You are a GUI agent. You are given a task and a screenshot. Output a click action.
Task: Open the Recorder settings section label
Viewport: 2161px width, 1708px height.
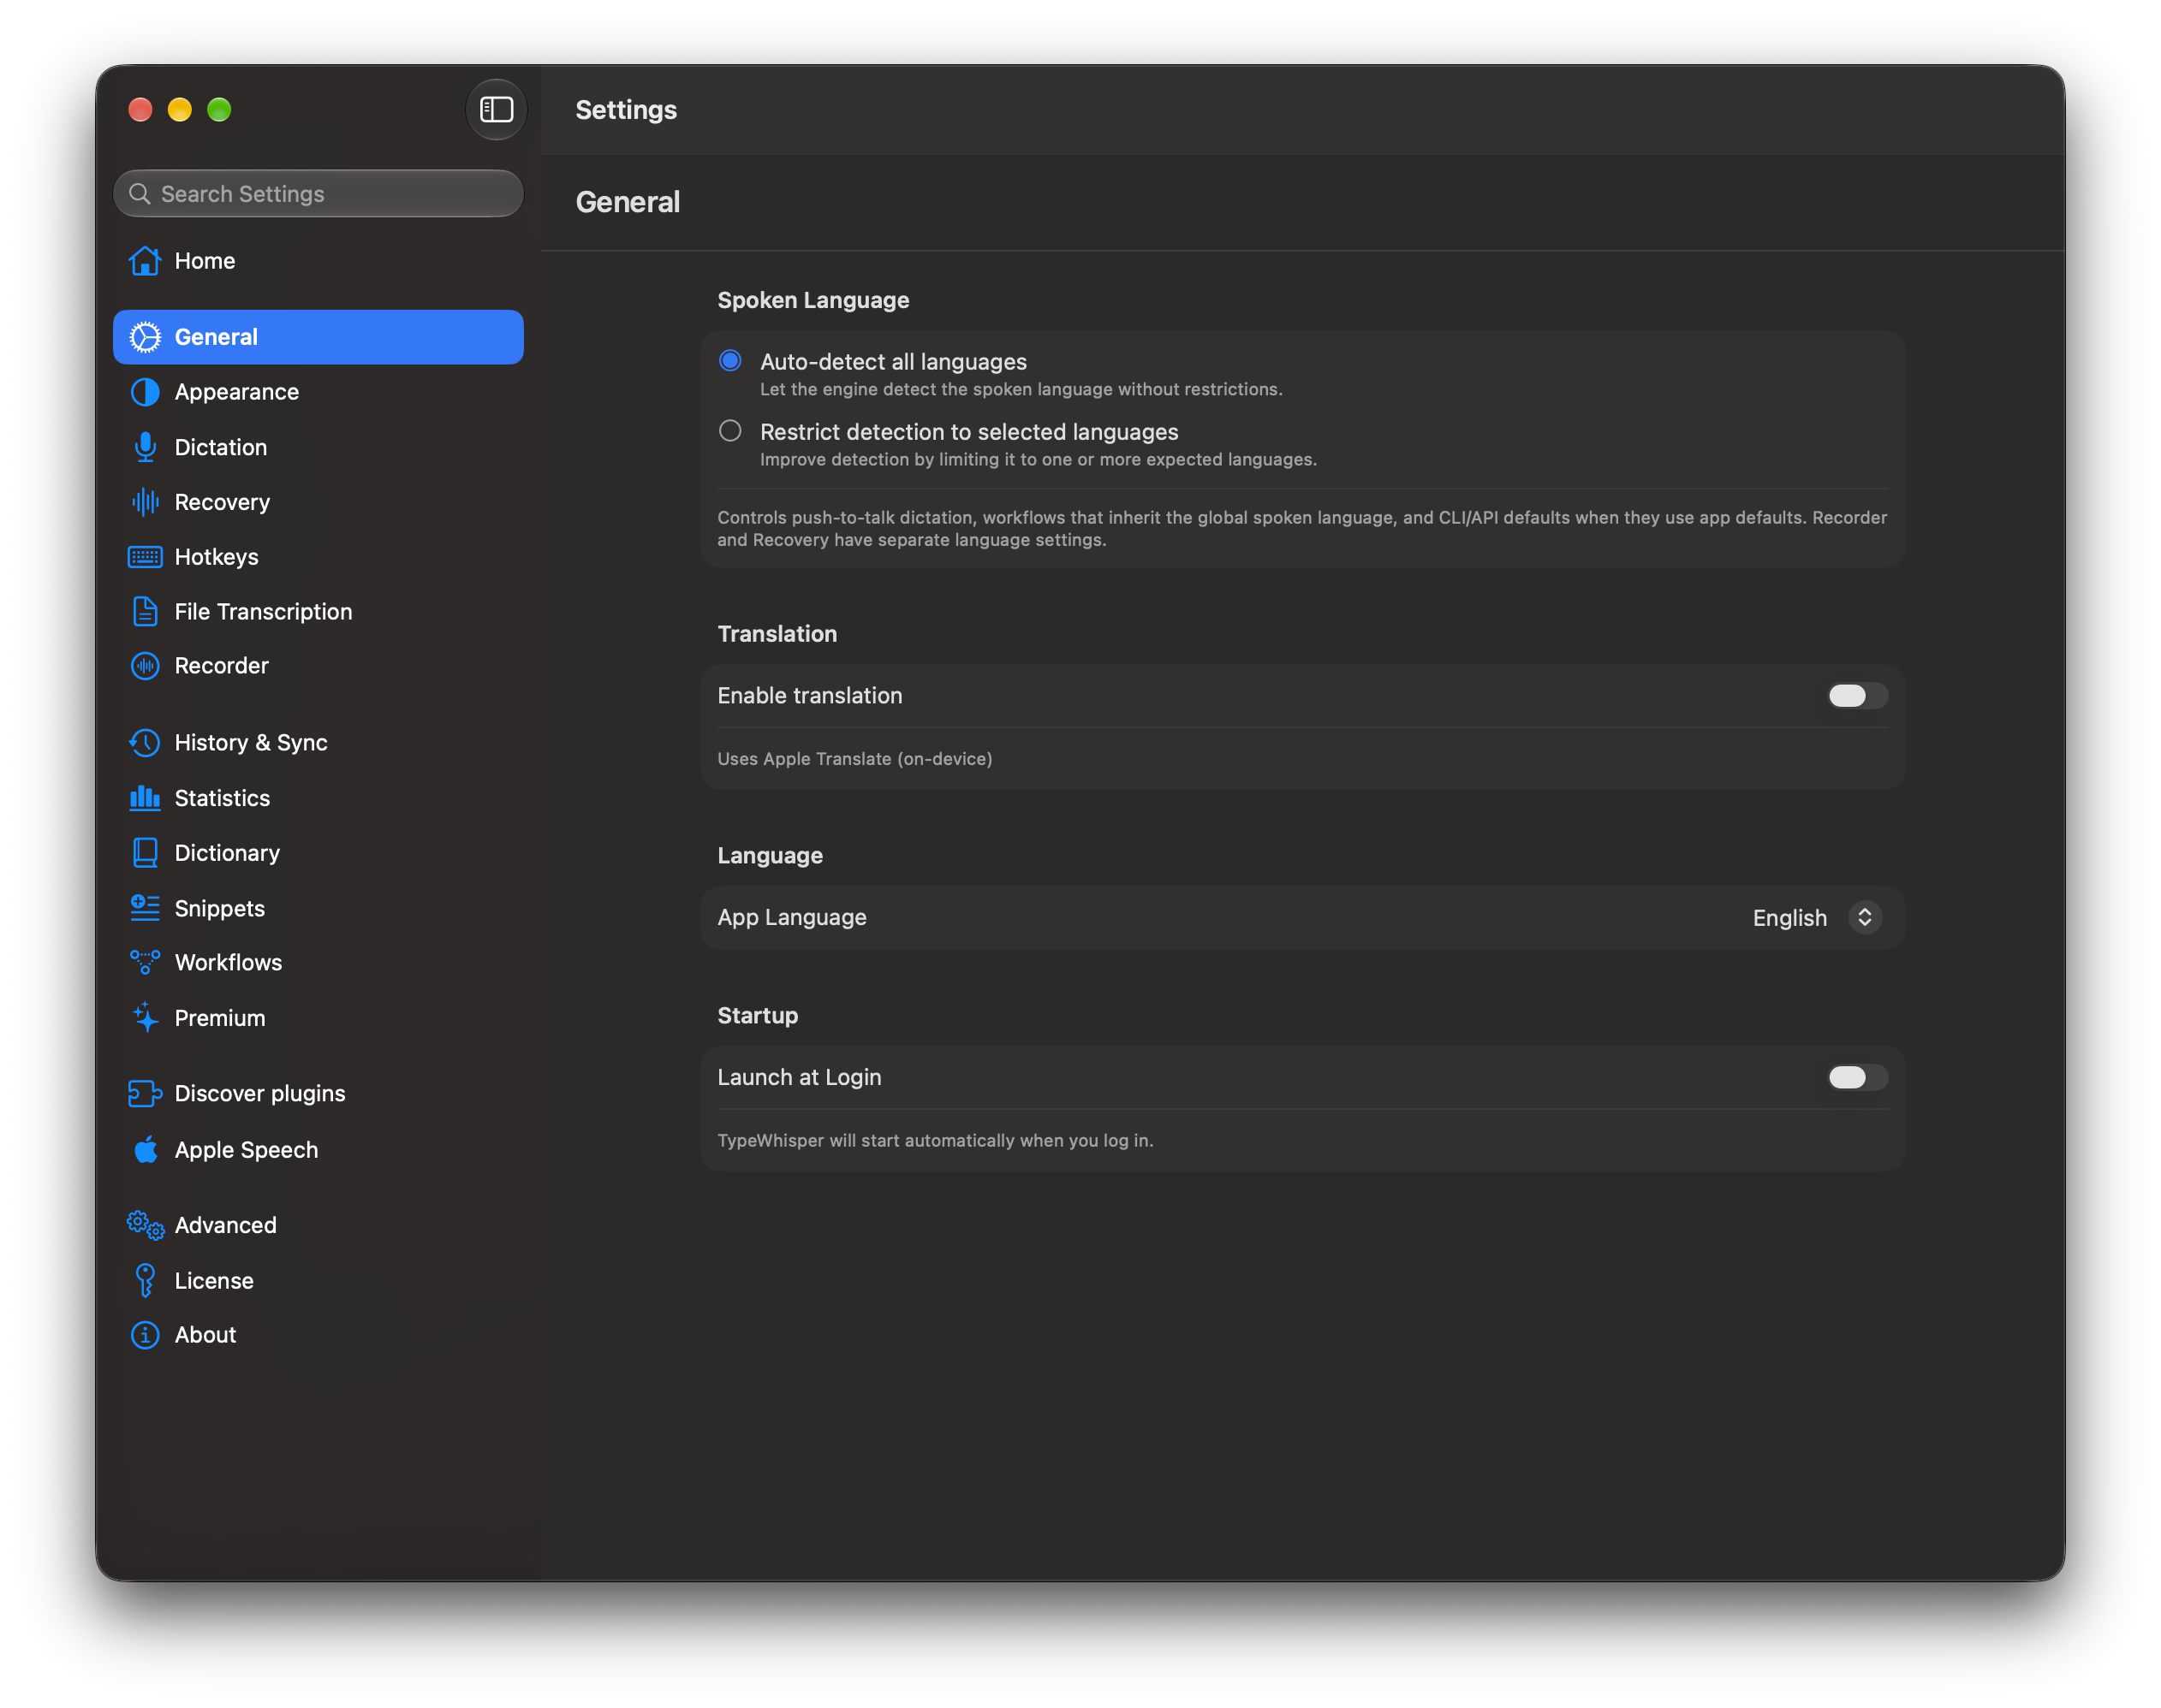(x=221, y=666)
